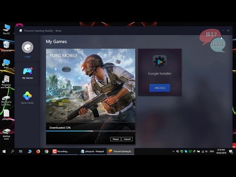Screen dimensions: 236x177
Task: Select the ythzsp text file icon
Action: coord(6,115)
